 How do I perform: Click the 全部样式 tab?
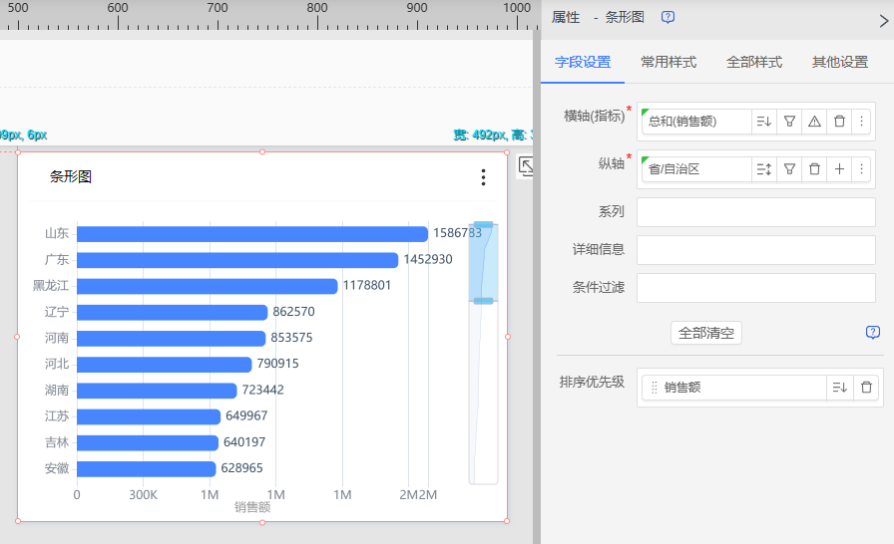point(753,62)
